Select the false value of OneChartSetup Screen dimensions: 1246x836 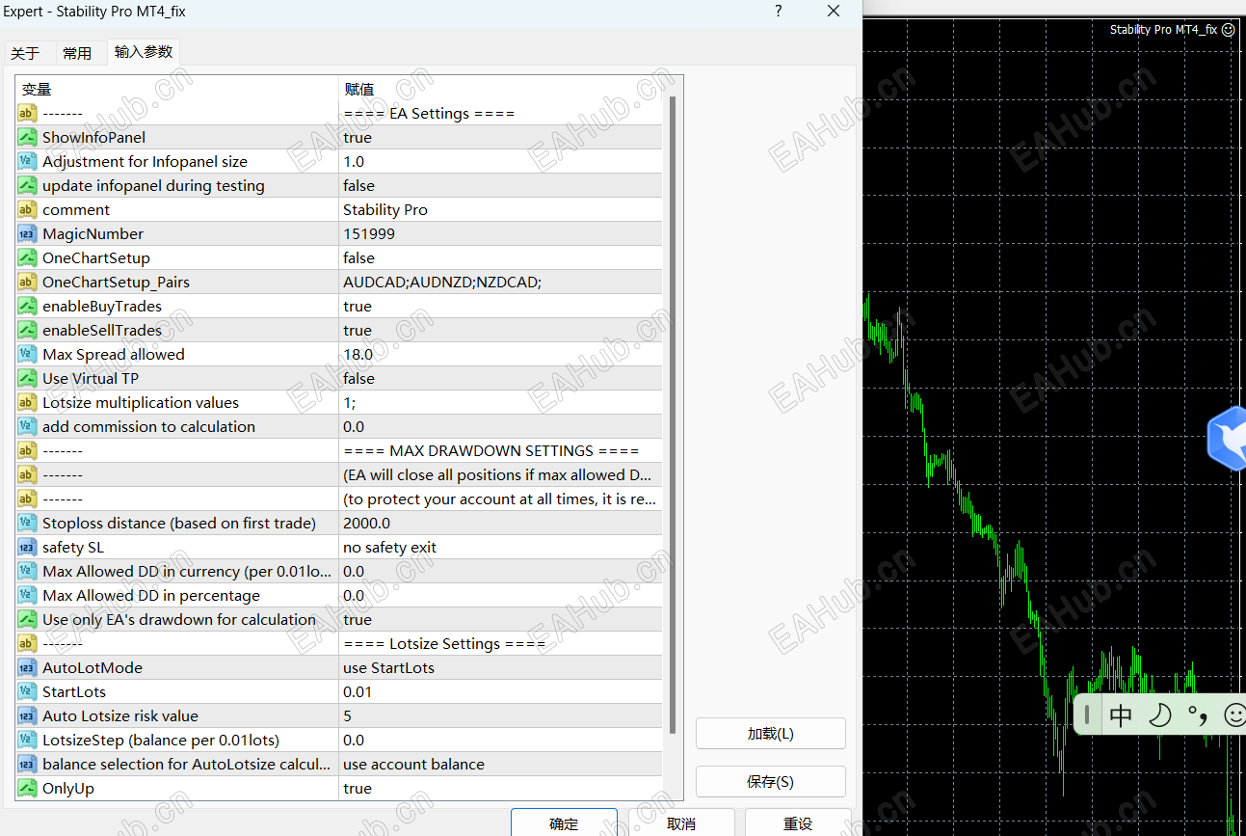tap(358, 257)
